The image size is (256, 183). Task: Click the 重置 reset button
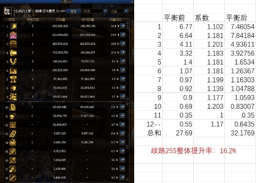click(74, 11)
